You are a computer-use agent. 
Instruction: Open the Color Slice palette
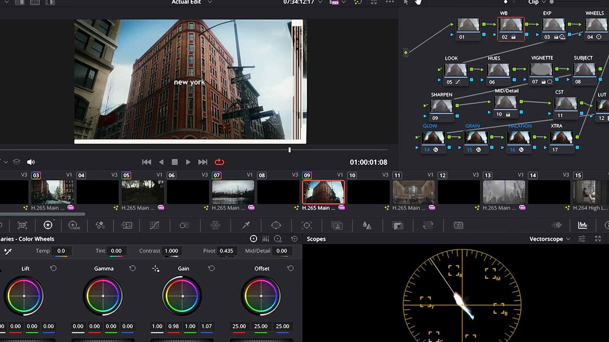(185, 225)
